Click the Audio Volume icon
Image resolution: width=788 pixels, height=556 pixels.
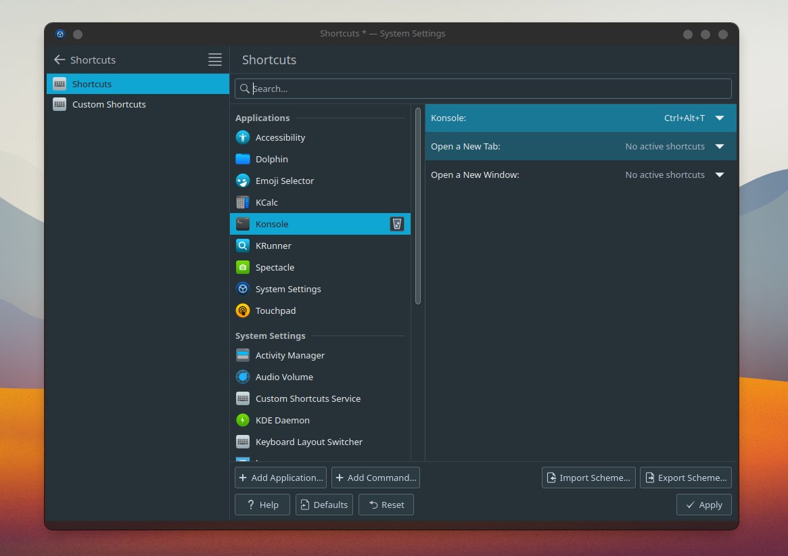click(x=243, y=377)
